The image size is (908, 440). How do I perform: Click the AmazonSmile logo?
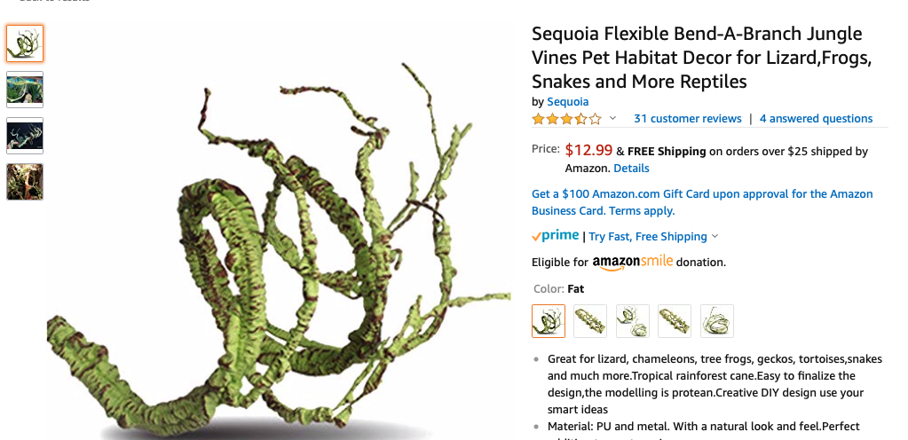(x=633, y=263)
